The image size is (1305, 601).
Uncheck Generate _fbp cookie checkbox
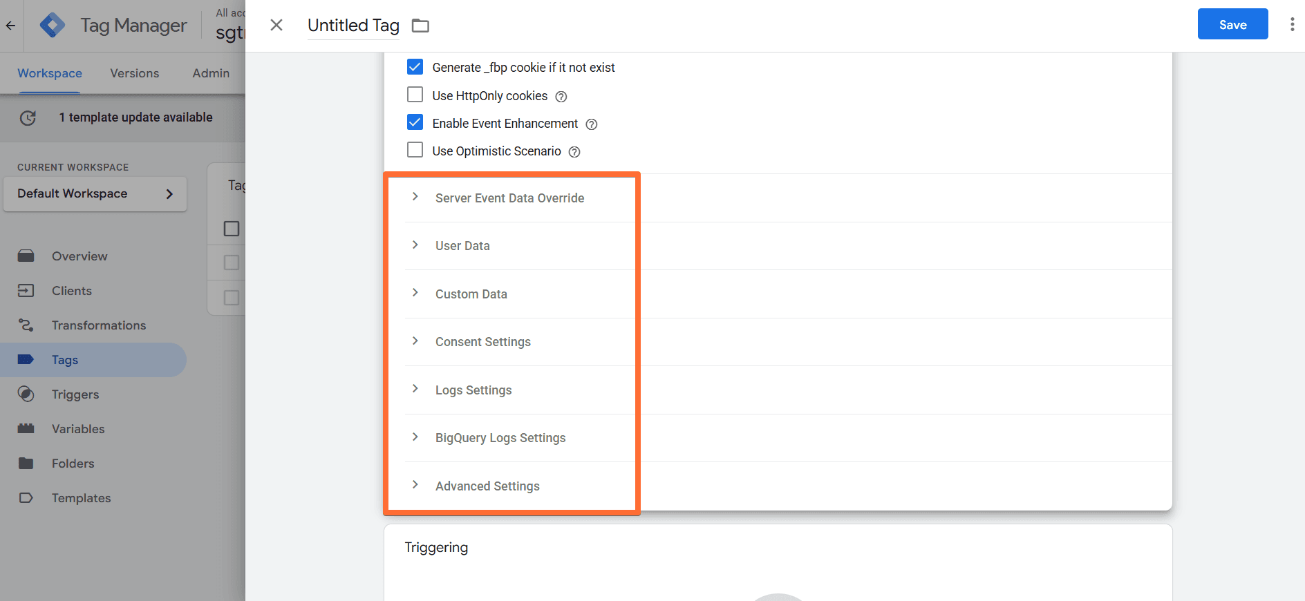(x=415, y=67)
